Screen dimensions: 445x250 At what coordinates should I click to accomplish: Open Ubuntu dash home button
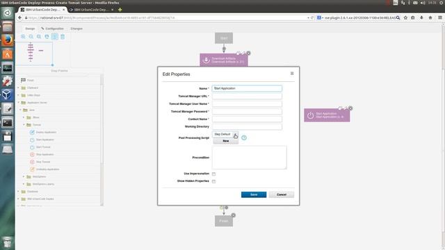8,12
